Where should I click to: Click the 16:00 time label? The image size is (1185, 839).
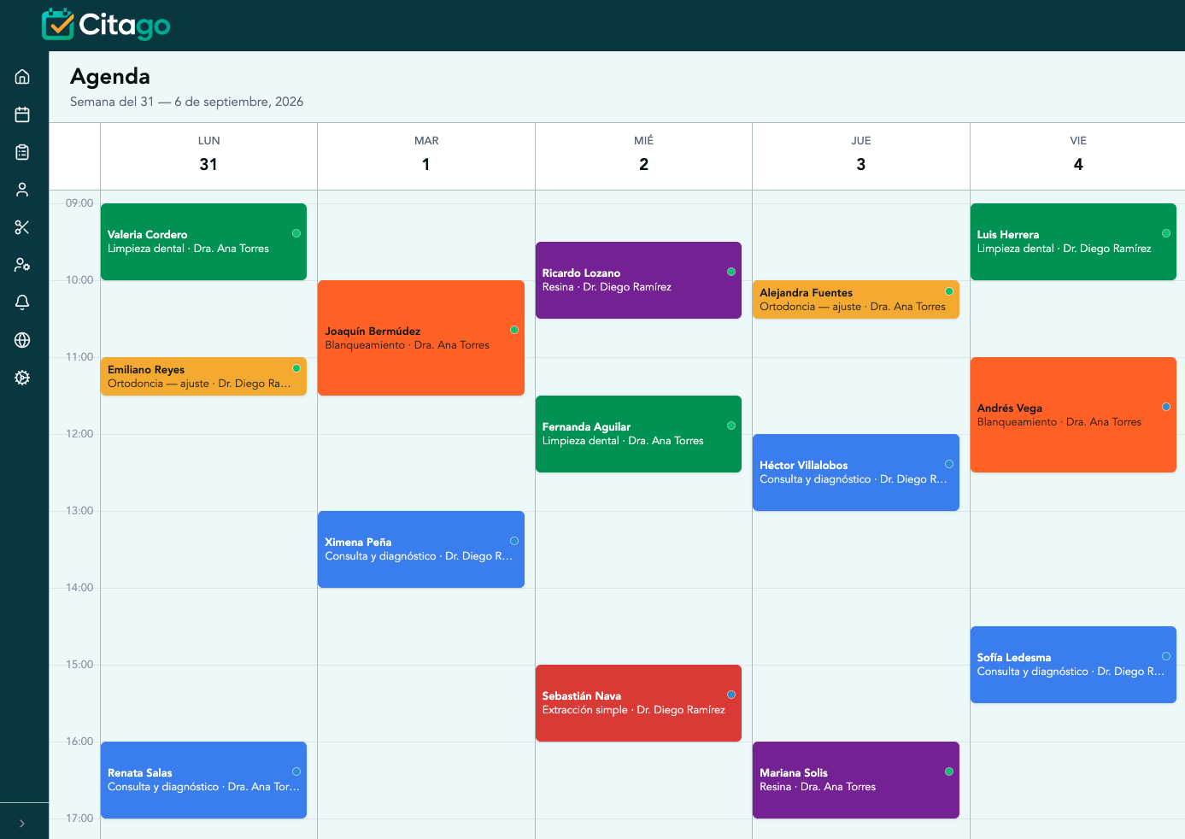tap(79, 742)
